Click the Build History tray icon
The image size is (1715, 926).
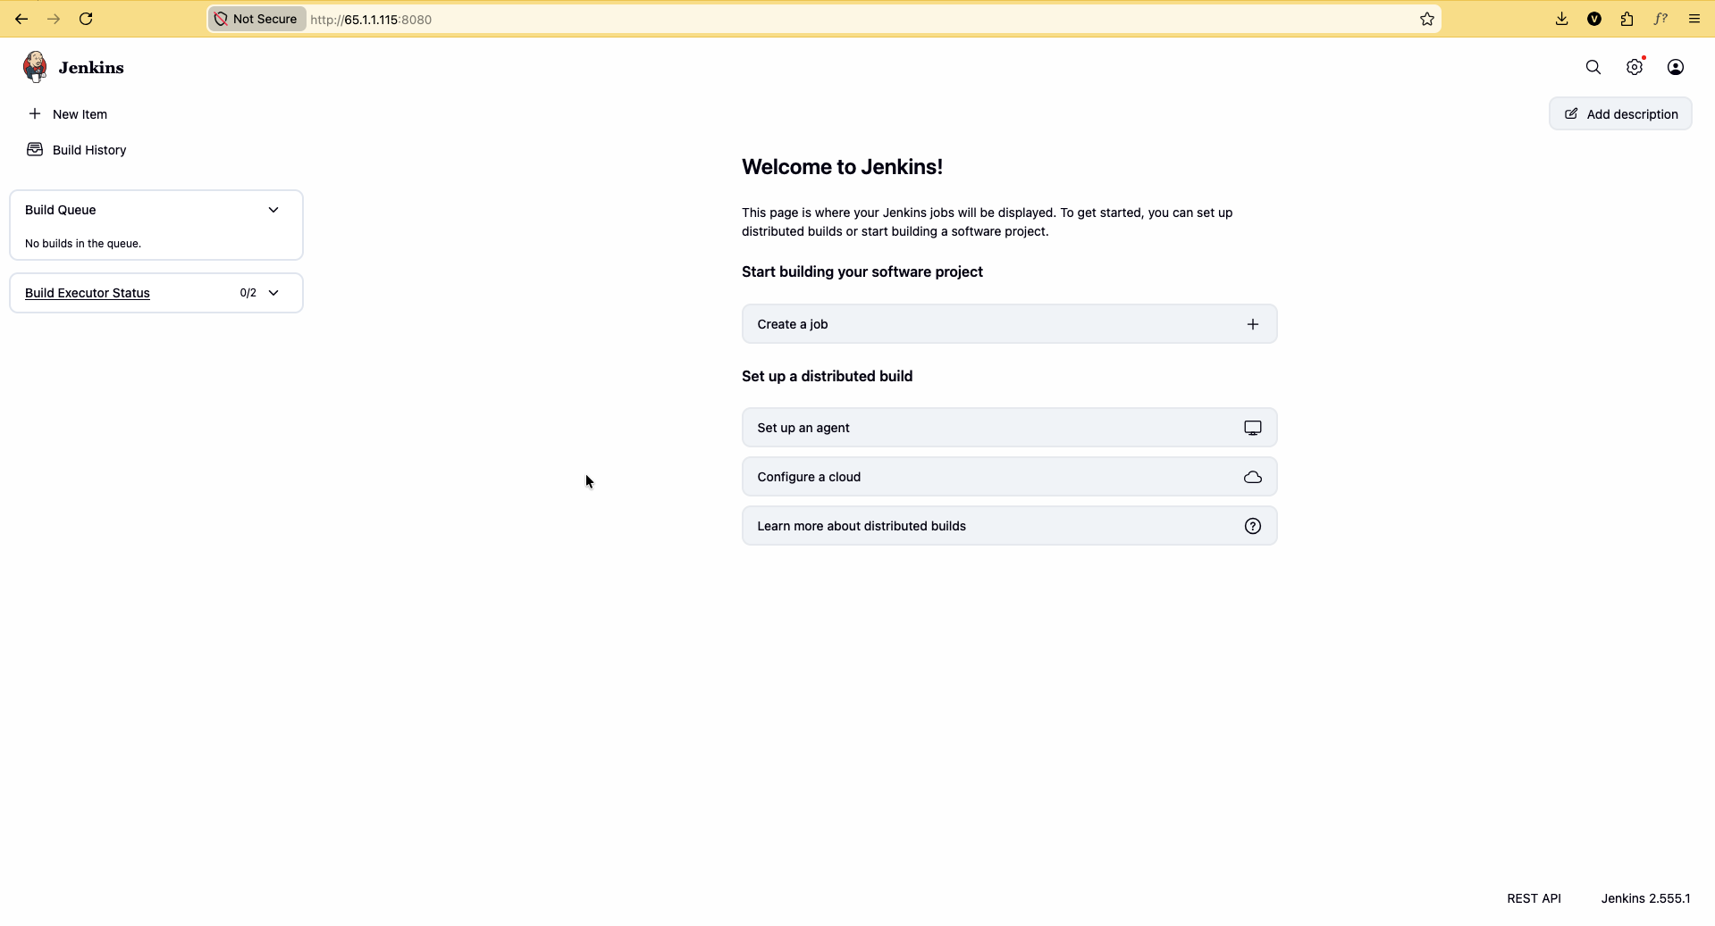pos(35,149)
